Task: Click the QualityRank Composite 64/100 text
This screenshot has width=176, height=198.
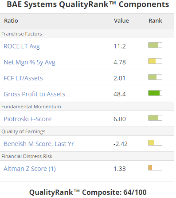Action: pos(88,192)
